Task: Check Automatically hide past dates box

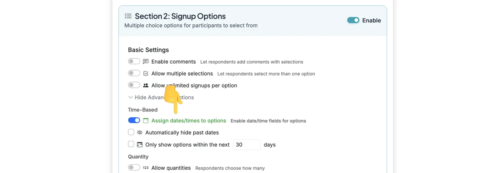Action: tap(131, 132)
